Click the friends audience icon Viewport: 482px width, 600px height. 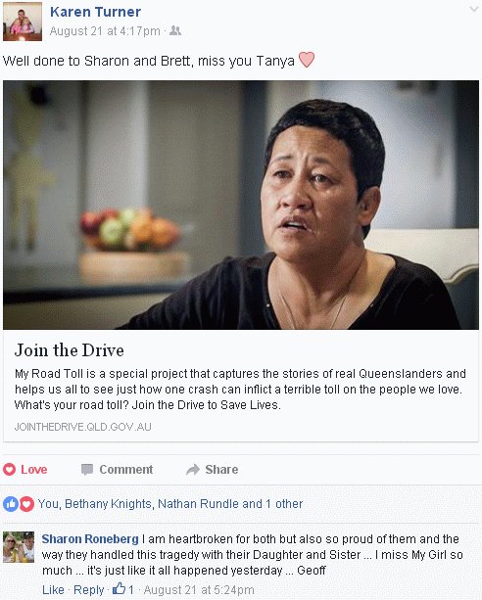pyautogui.click(x=175, y=30)
